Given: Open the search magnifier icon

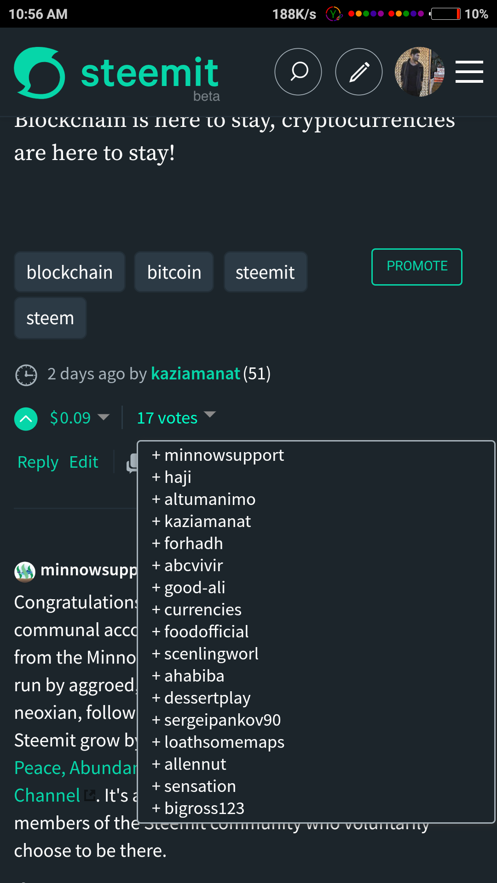Looking at the screenshot, I should click(x=298, y=72).
